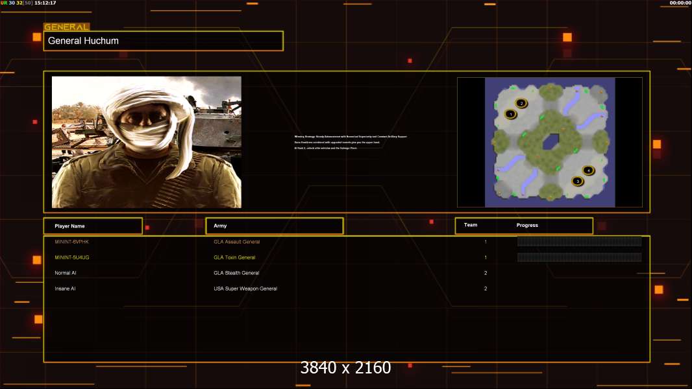Click GLA Toxin General army entry
Image resolution: width=692 pixels, height=389 pixels.
pyautogui.click(x=234, y=257)
